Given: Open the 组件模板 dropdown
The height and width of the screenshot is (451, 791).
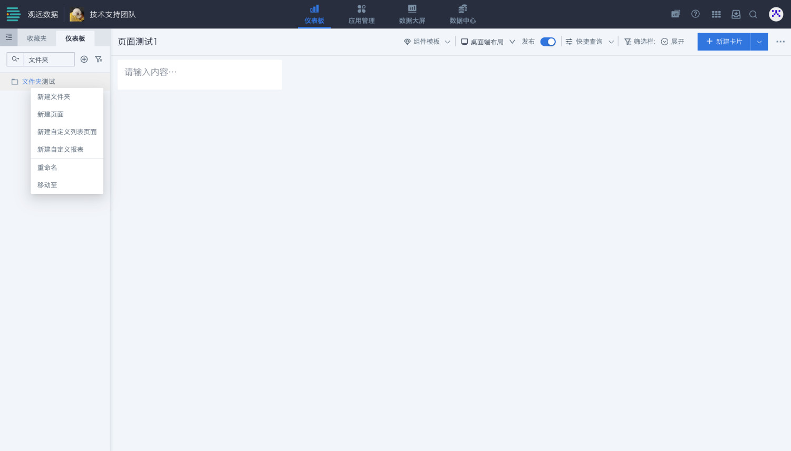Looking at the screenshot, I should 427,42.
